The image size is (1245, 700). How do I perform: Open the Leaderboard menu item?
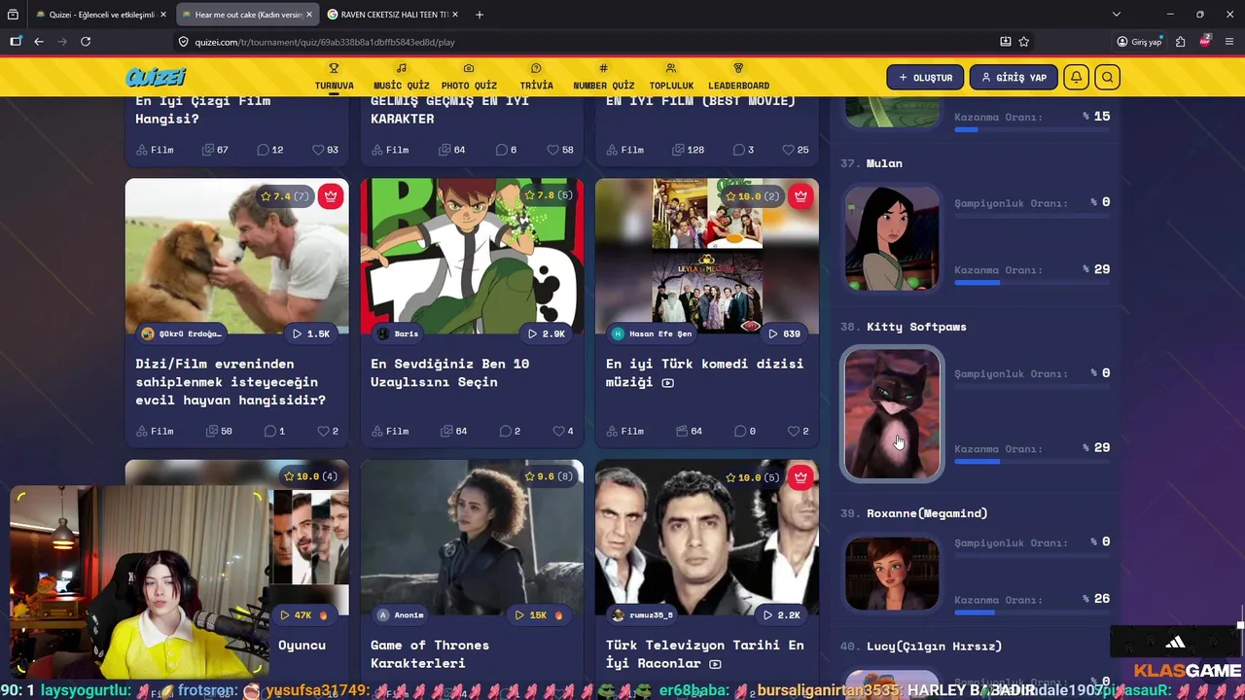click(x=738, y=77)
